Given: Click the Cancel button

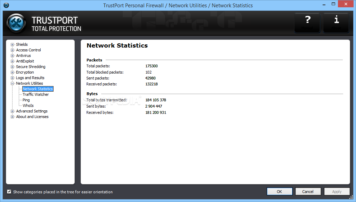Looking at the screenshot, I should [308, 192].
